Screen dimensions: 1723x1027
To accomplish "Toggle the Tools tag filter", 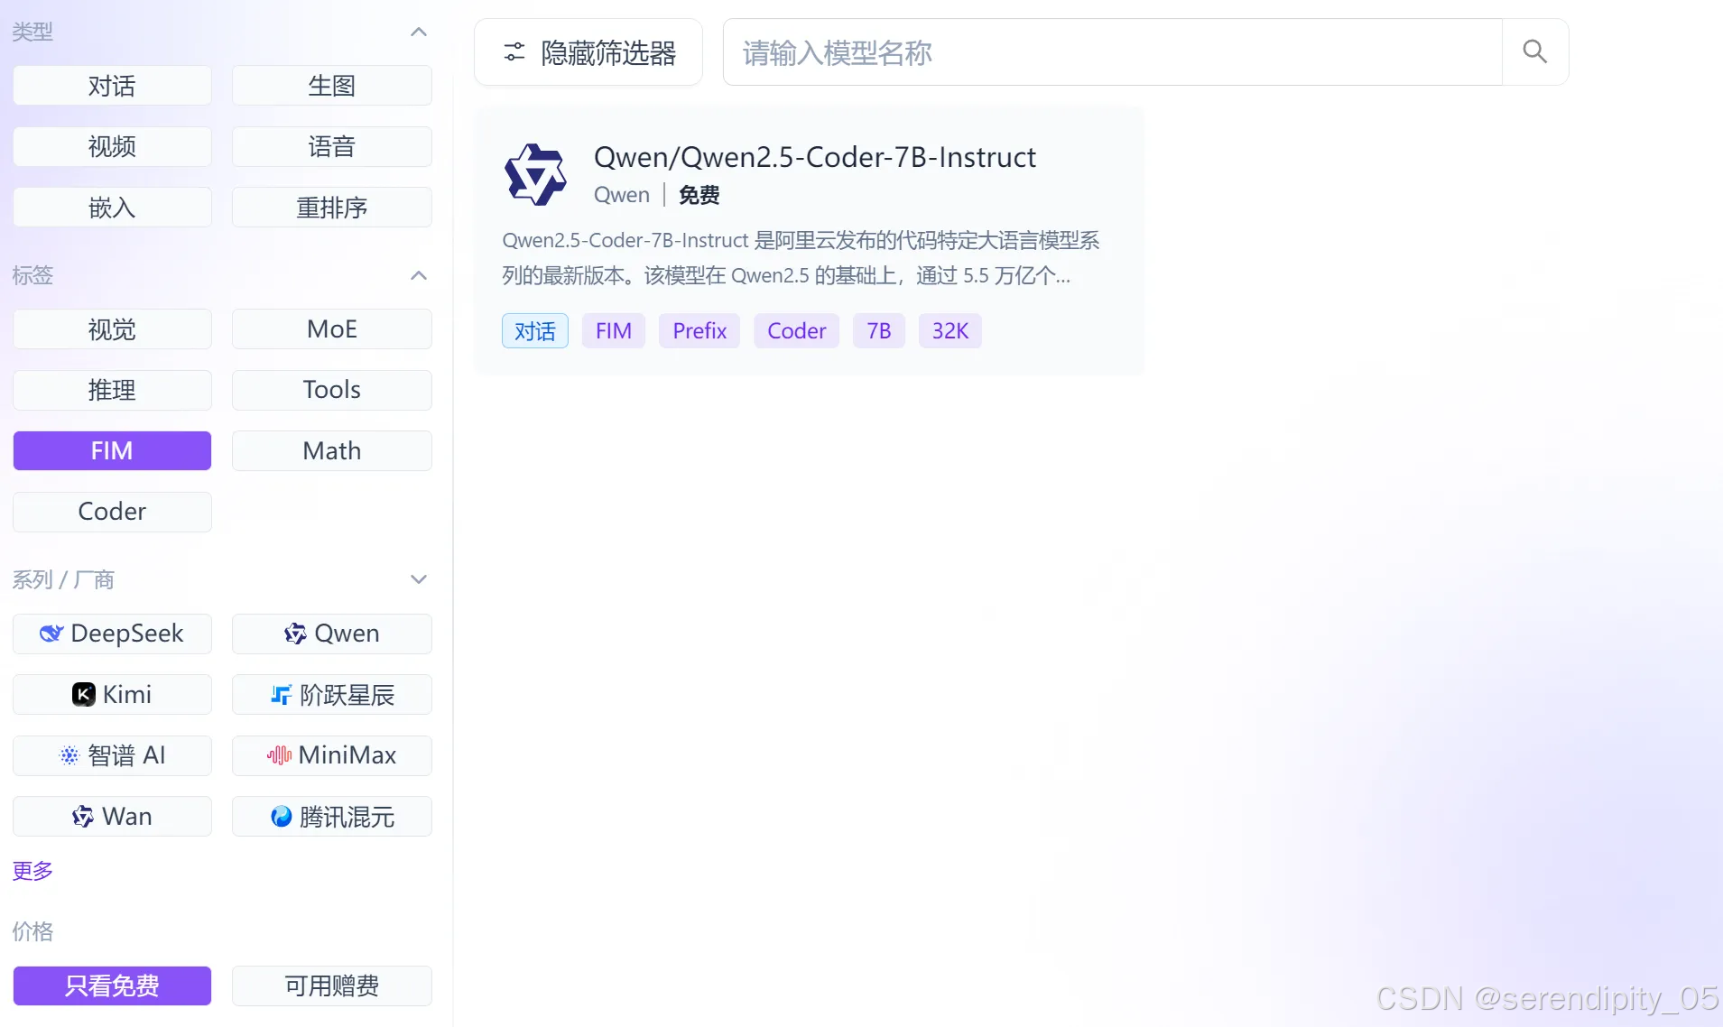I will [x=332, y=390].
